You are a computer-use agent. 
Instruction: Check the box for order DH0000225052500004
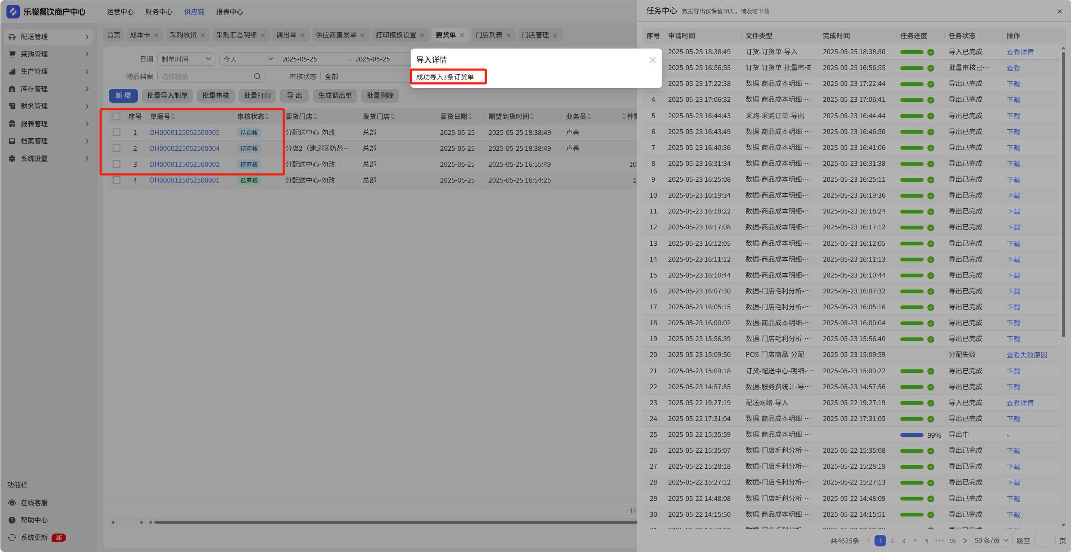(117, 148)
